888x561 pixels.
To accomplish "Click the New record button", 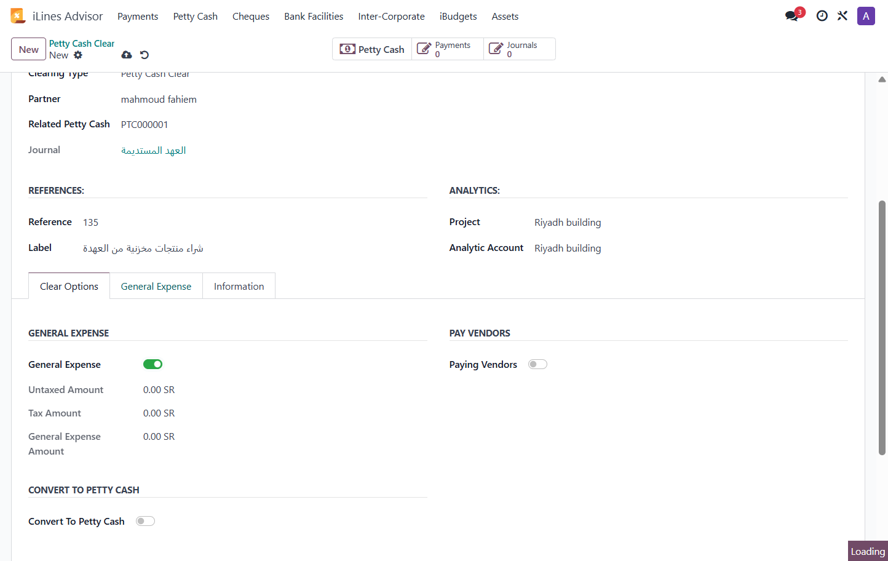I will pos(28,49).
